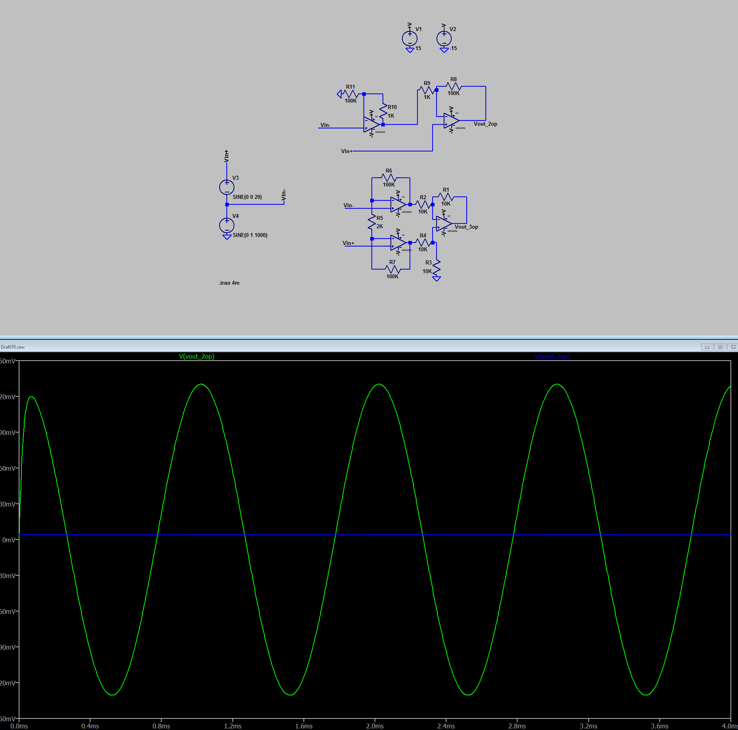Select resistor R1 symbol
The height and width of the screenshot is (730, 738).
[x=446, y=197]
